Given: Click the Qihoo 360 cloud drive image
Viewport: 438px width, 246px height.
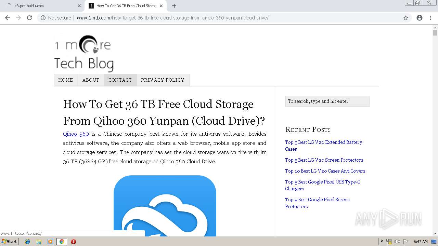Looking at the screenshot, I should [165, 206].
